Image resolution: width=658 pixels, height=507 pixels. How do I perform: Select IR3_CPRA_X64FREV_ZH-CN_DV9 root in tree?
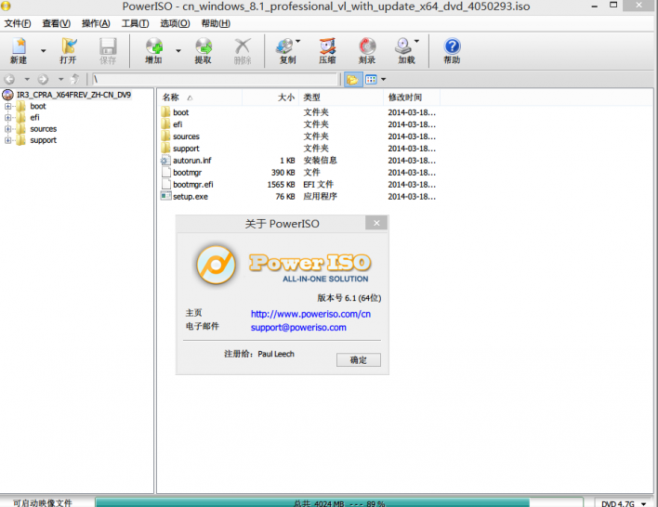tap(73, 95)
